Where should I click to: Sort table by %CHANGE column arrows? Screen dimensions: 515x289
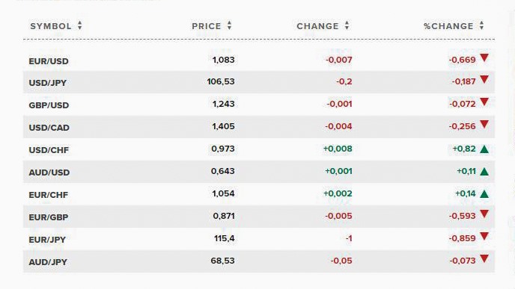(x=481, y=25)
